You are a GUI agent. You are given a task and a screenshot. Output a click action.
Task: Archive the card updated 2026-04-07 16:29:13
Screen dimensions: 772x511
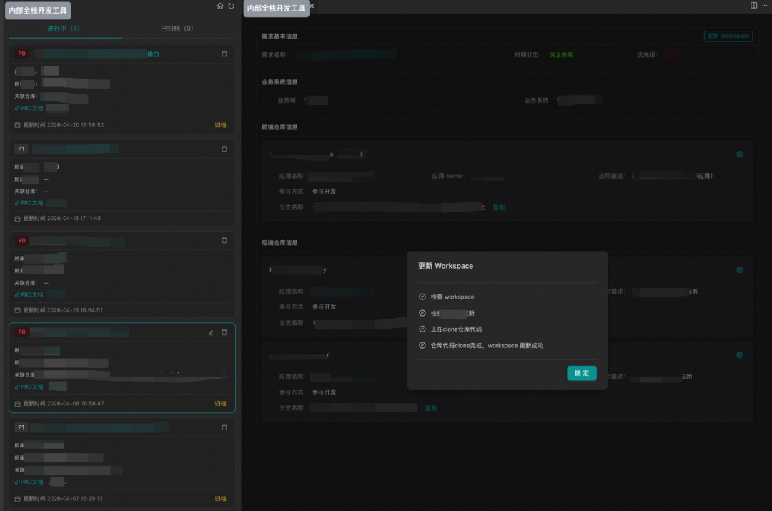(x=221, y=499)
